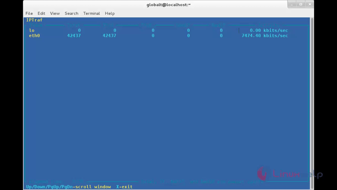Click the globalt@localhost:~ window title
Viewport: 337px width, 190px height.
click(168, 5)
